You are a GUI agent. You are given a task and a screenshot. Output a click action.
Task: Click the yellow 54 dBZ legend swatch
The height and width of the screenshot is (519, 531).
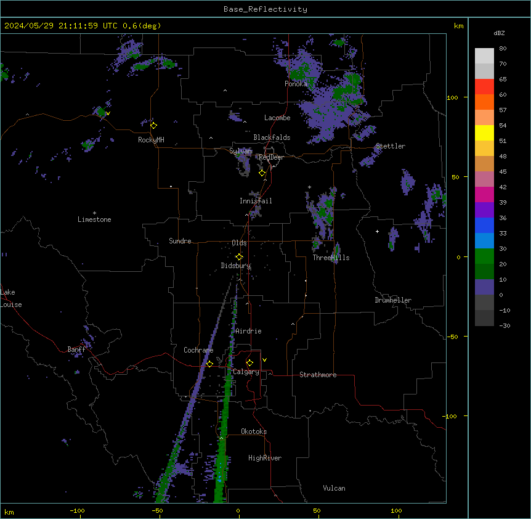tap(484, 133)
